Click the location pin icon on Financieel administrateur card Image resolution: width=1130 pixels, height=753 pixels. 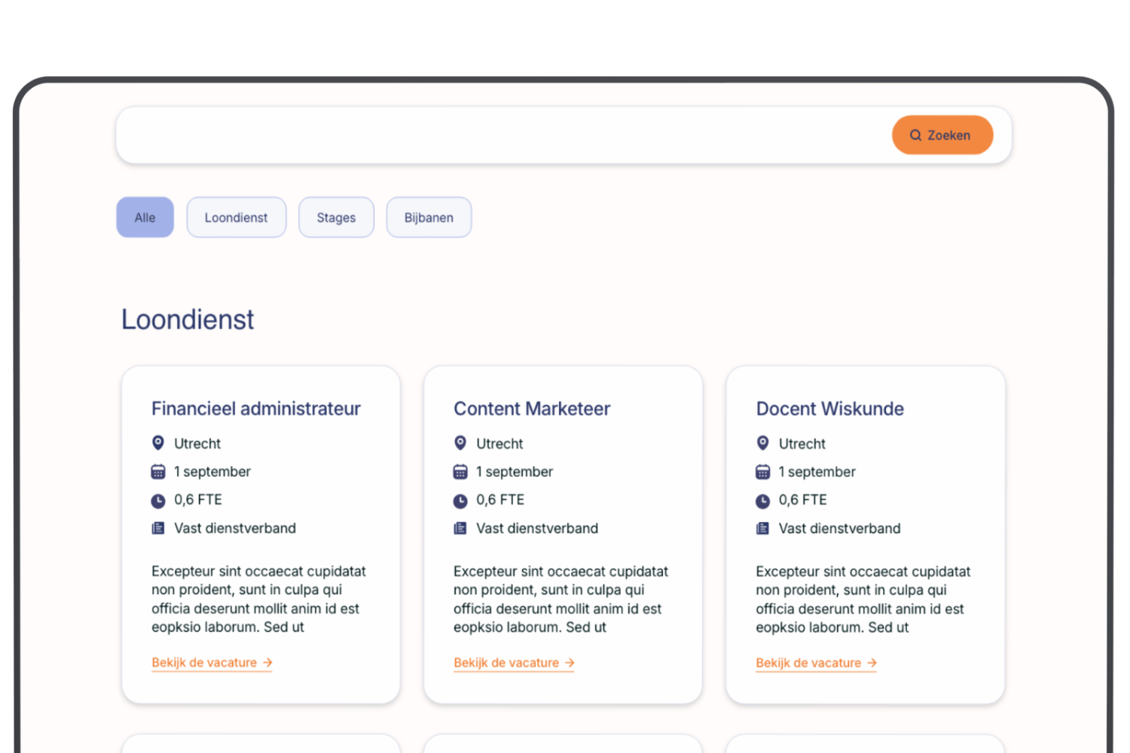coord(158,443)
